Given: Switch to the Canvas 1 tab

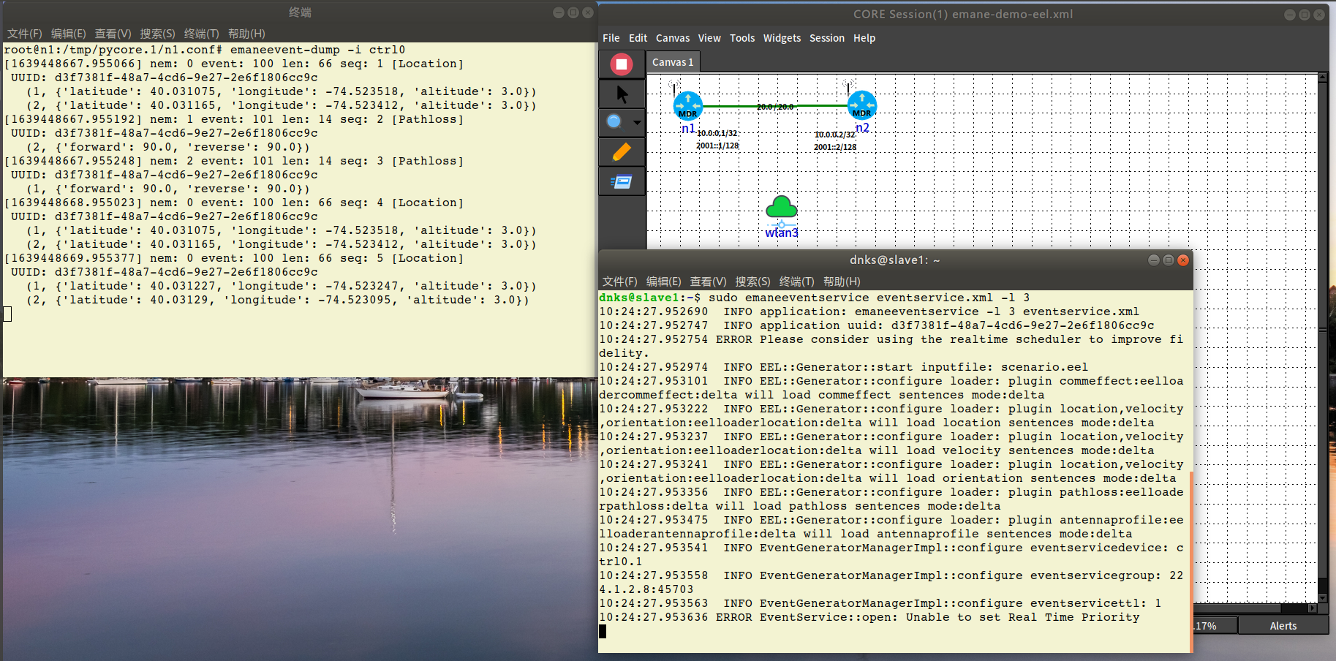Looking at the screenshot, I should (672, 62).
